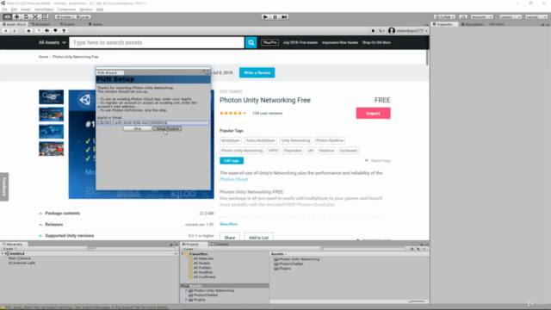The image size is (551, 310).
Task: Open the All Assets category dropdown
Action: click(x=52, y=42)
